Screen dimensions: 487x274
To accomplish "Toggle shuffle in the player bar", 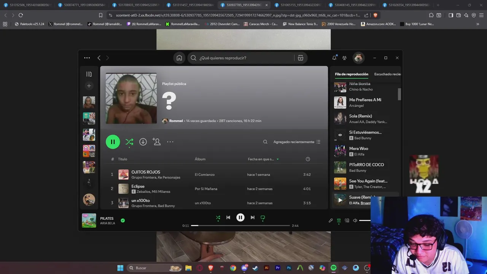I will coord(218,218).
